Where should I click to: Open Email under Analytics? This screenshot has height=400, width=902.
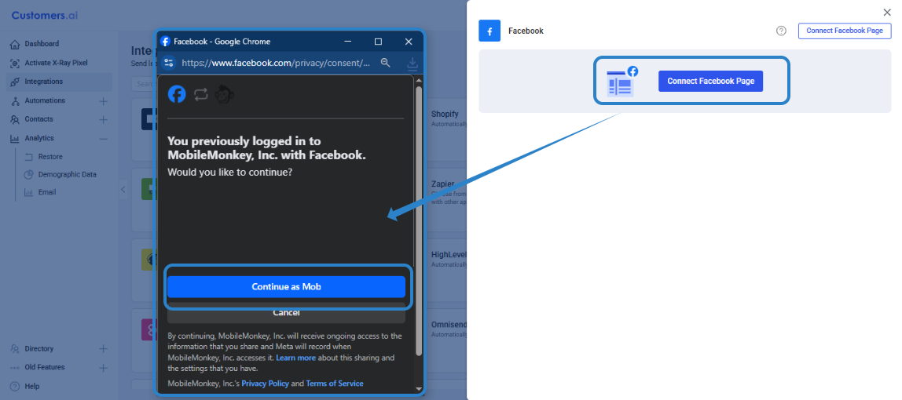pyautogui.click(x=46, y=192)
